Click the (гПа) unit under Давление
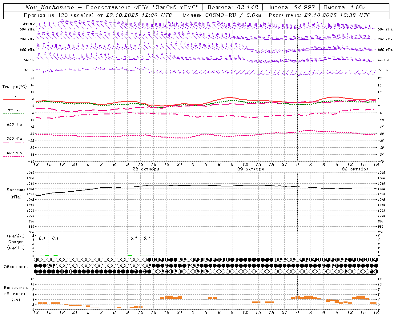The image size is (394, 315). [16, 197]
